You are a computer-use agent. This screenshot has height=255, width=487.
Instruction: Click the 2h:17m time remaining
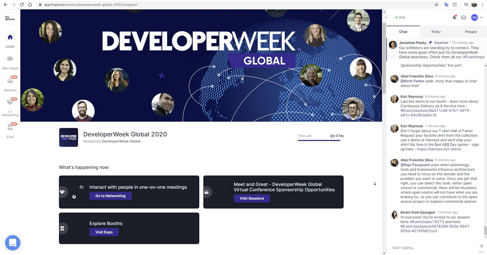click(337, 136)
